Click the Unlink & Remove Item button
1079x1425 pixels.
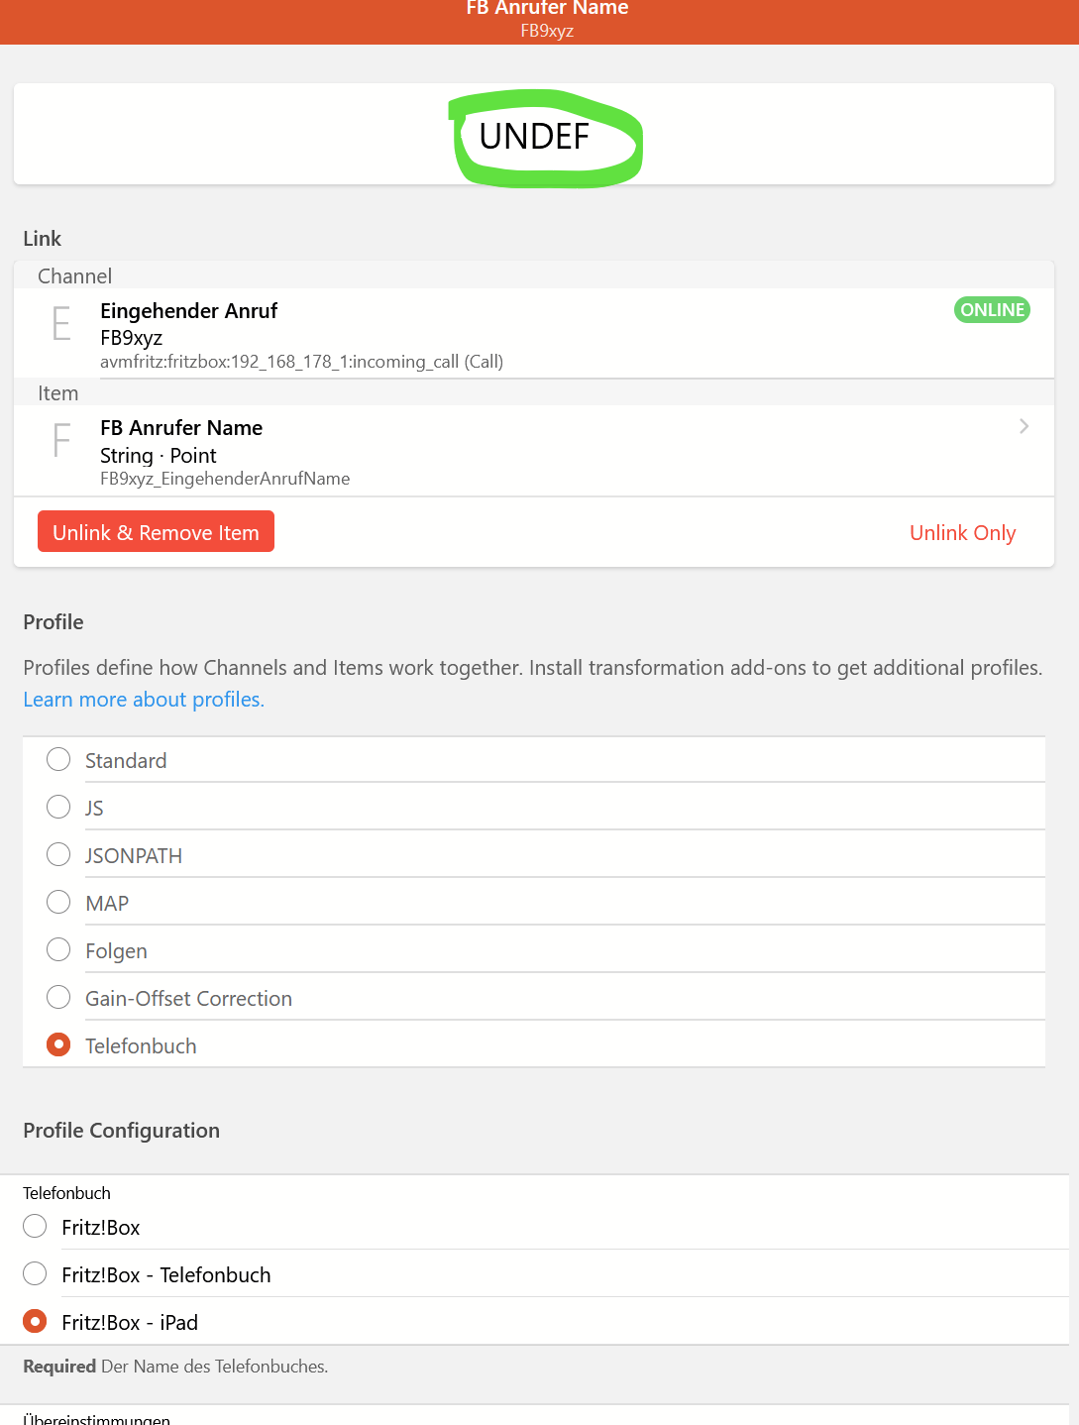(x=156, y=532)
